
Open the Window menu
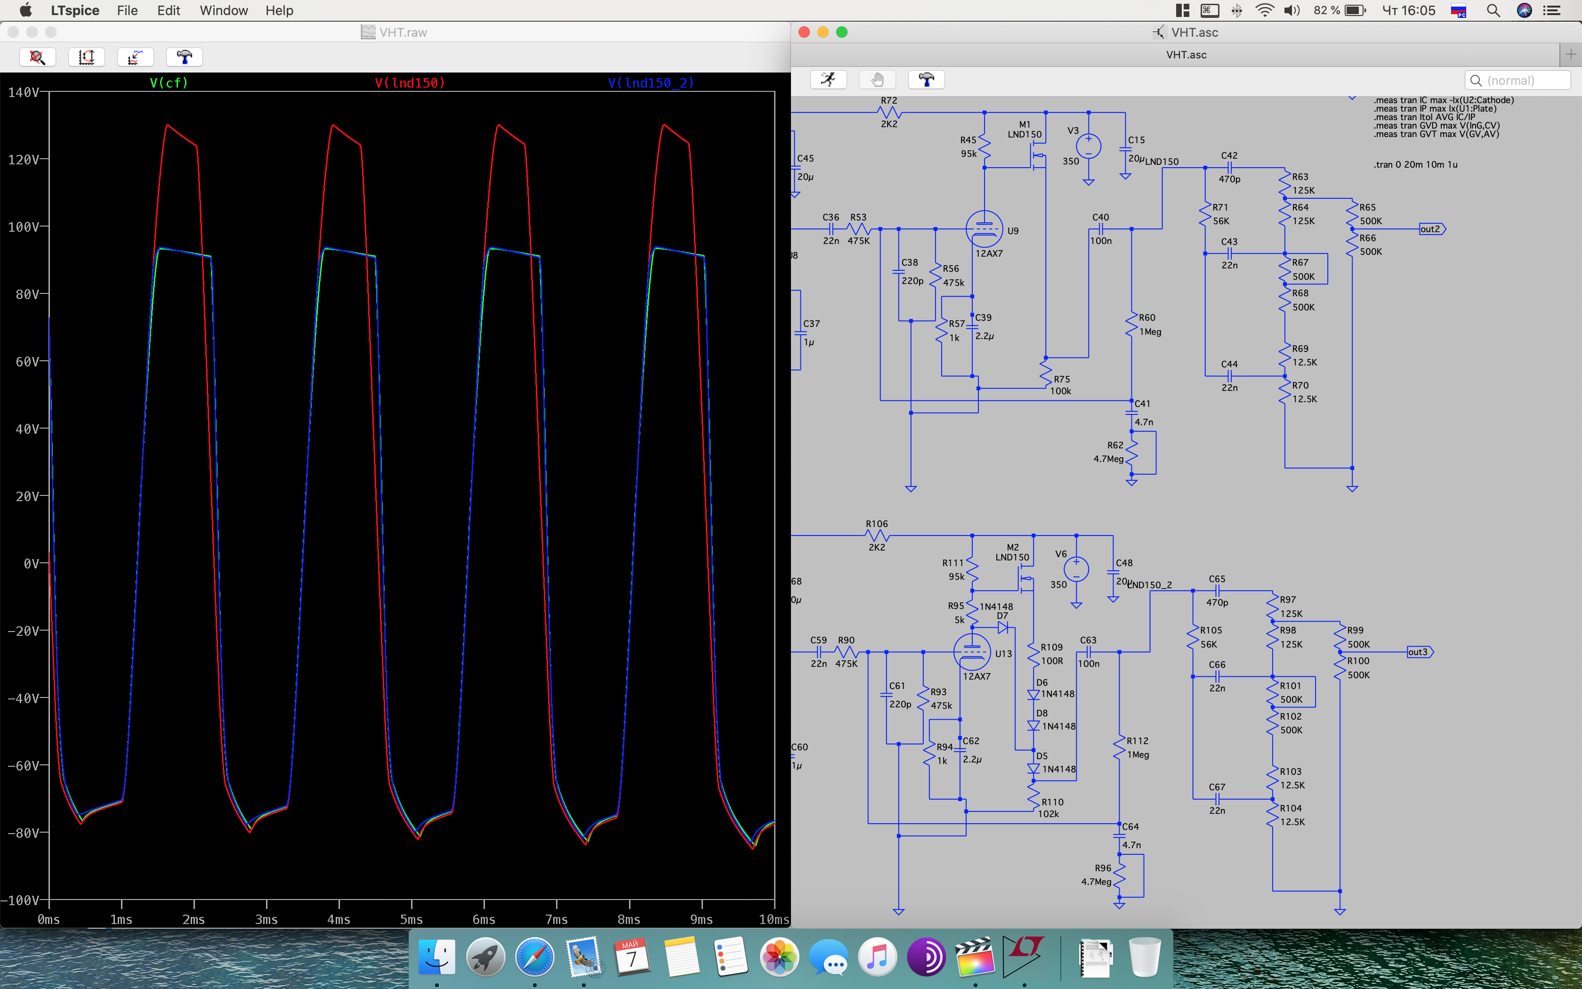pos(224,10)
